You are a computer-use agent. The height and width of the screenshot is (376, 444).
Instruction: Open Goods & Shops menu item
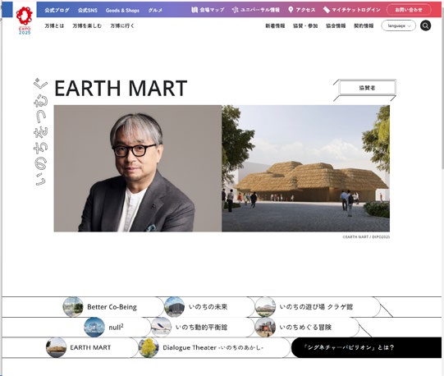(x=122, y=10)
